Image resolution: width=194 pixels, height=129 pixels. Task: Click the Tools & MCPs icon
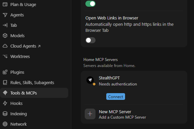tap(5, 93)
